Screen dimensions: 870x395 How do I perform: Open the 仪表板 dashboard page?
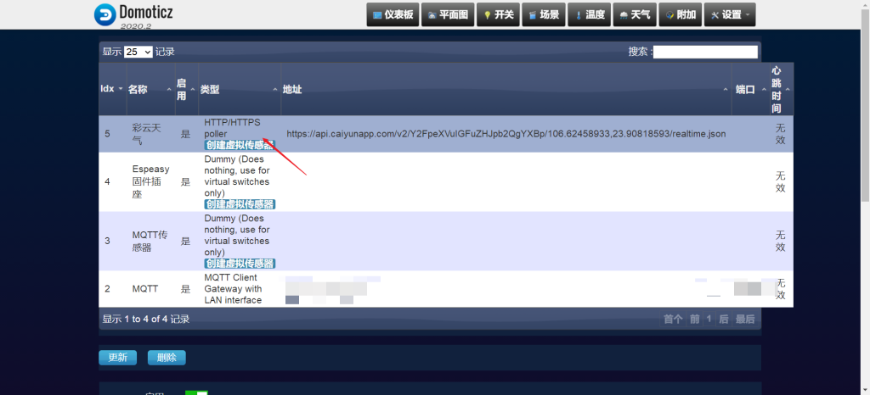pyautogui.click(x=393, y=14)
